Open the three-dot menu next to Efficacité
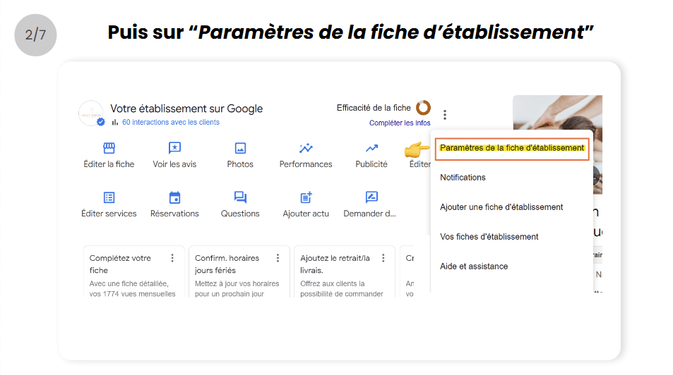The image size is (673, 375). [x=445, y=115]
